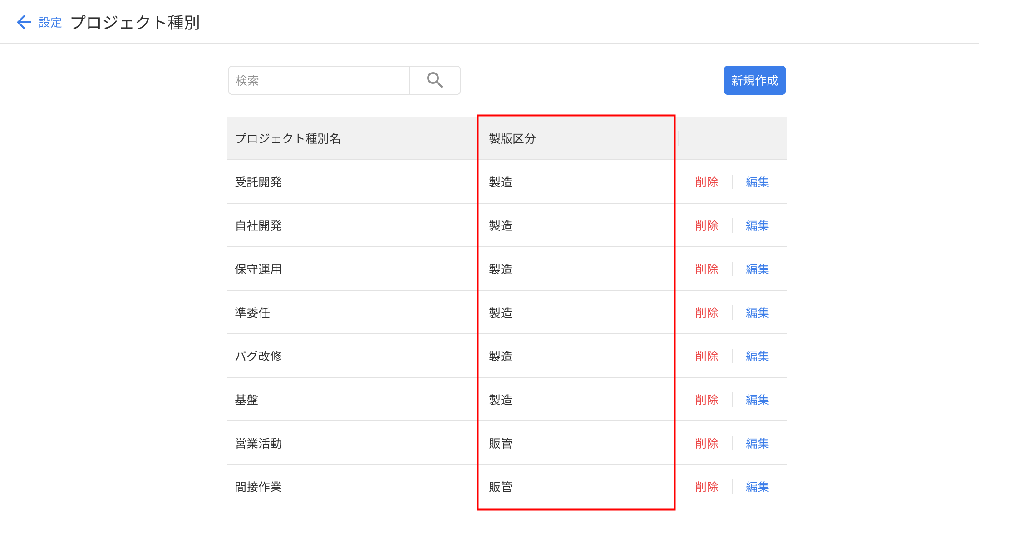Click the back arrow icon

[x=24, y=22]
